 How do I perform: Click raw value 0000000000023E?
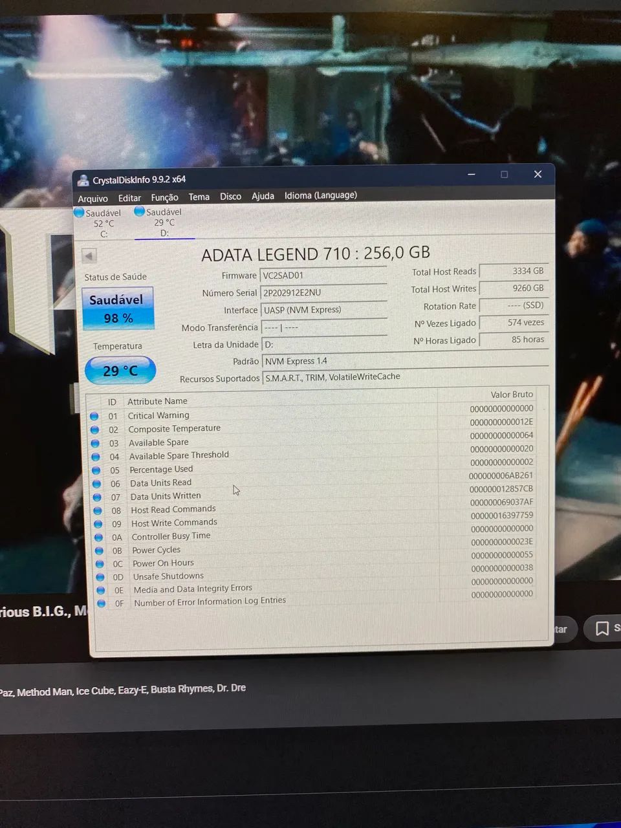[502, 542]
